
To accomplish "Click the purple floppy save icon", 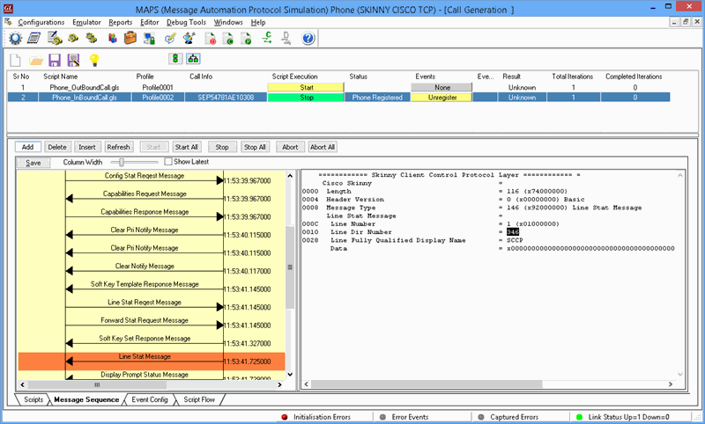I will [x=55, y=60].
